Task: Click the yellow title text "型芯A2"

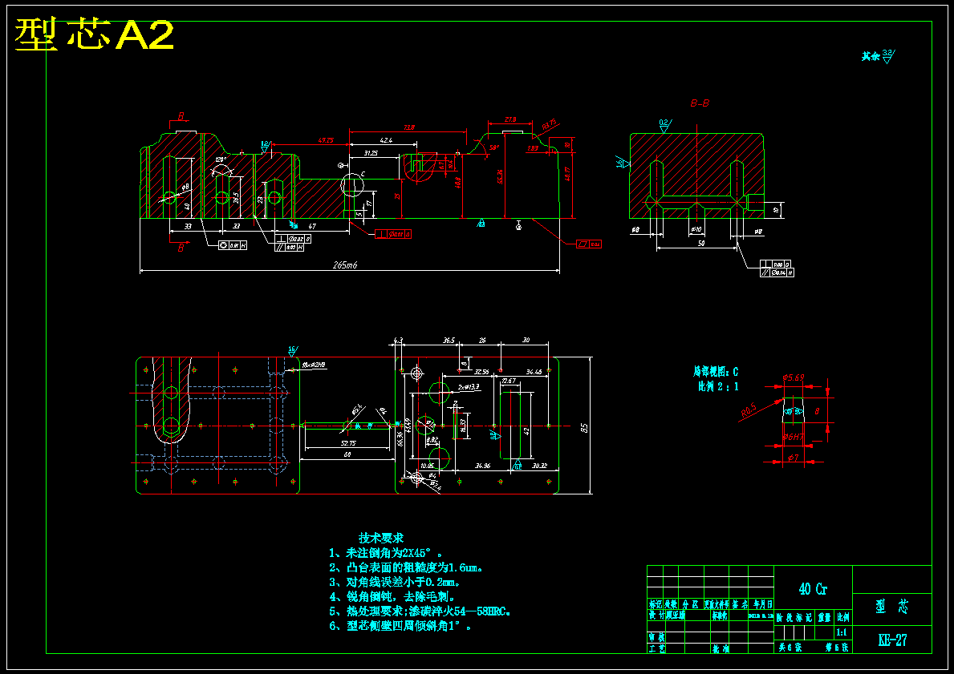Action: click(95, 34)
